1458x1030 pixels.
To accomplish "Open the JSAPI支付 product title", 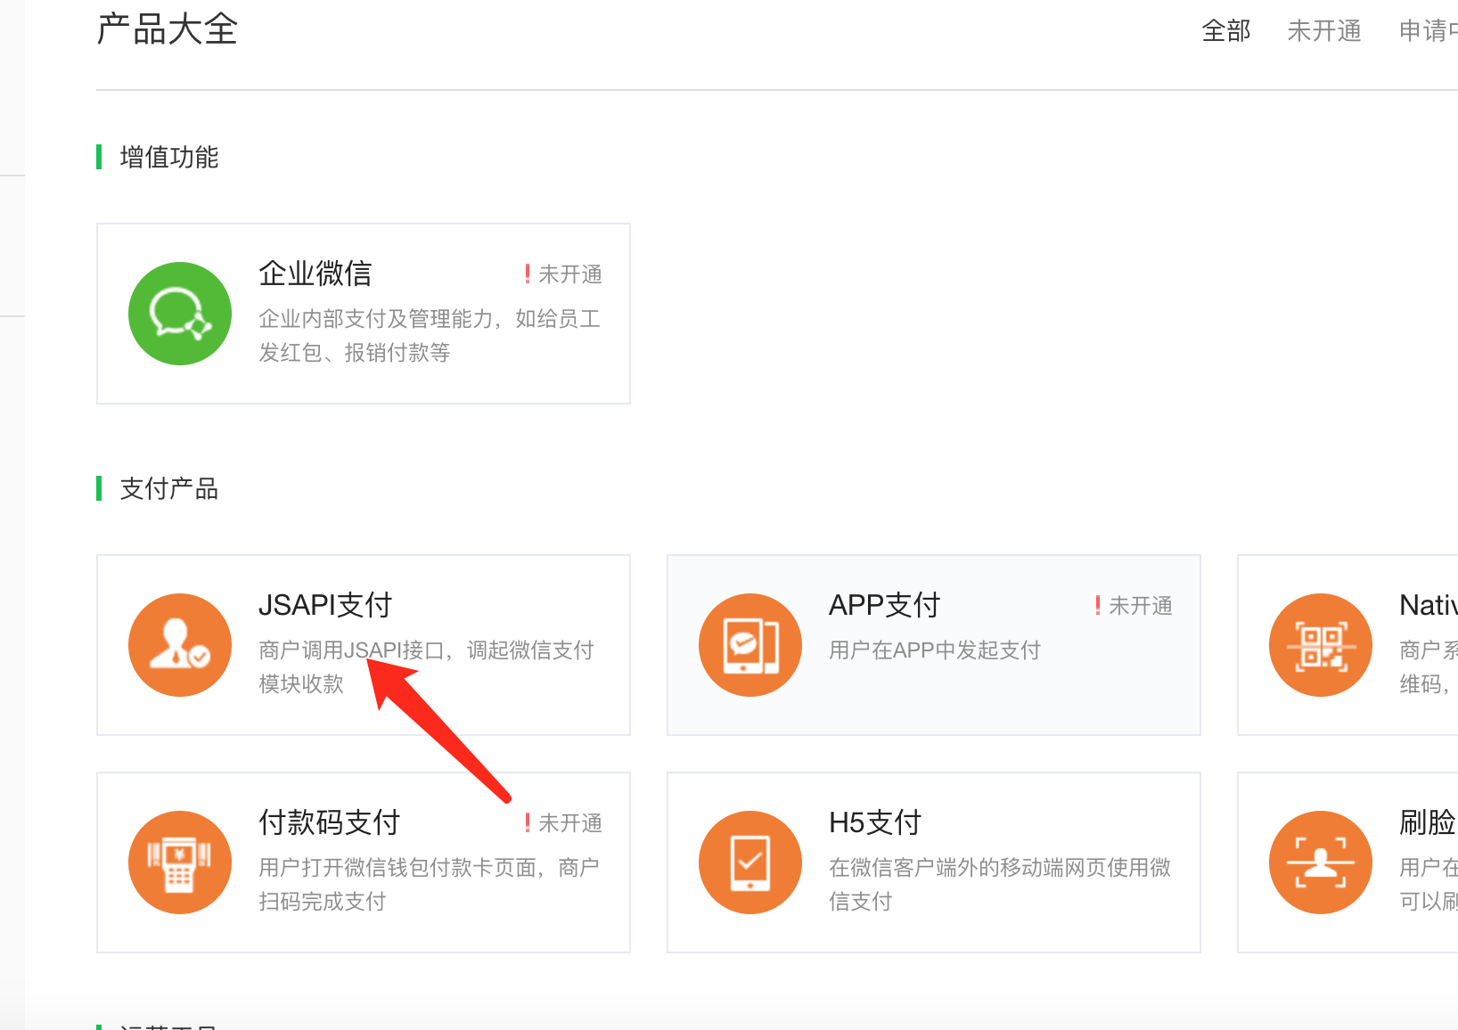I will point(325,605).
